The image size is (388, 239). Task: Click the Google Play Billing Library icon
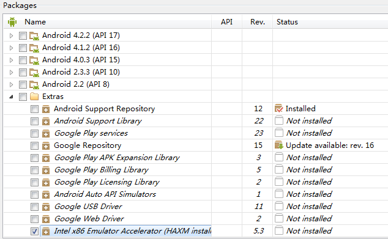46,170
